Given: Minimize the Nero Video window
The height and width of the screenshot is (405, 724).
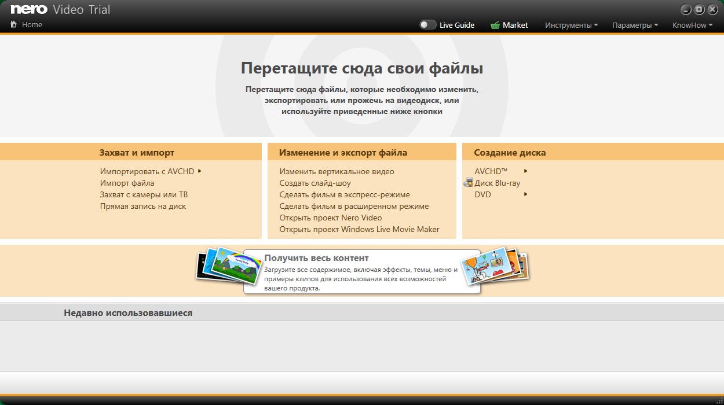Looking at the screenshot, I should 686,9.
